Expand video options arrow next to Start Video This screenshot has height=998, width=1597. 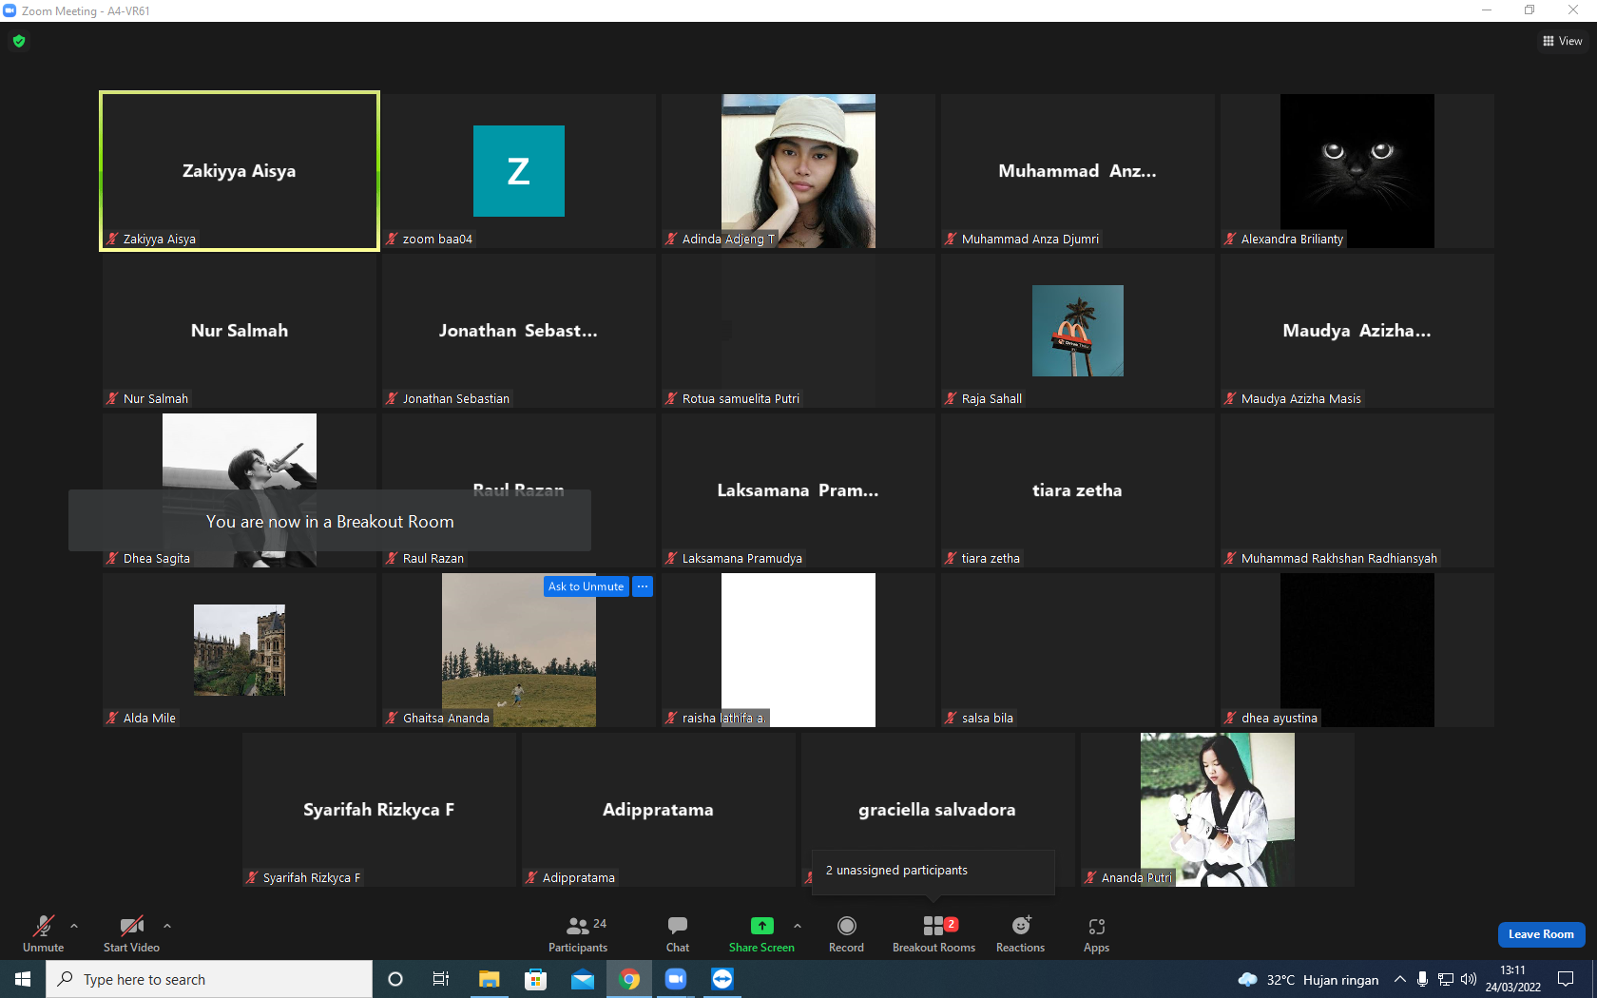click(x=167, y=925)
